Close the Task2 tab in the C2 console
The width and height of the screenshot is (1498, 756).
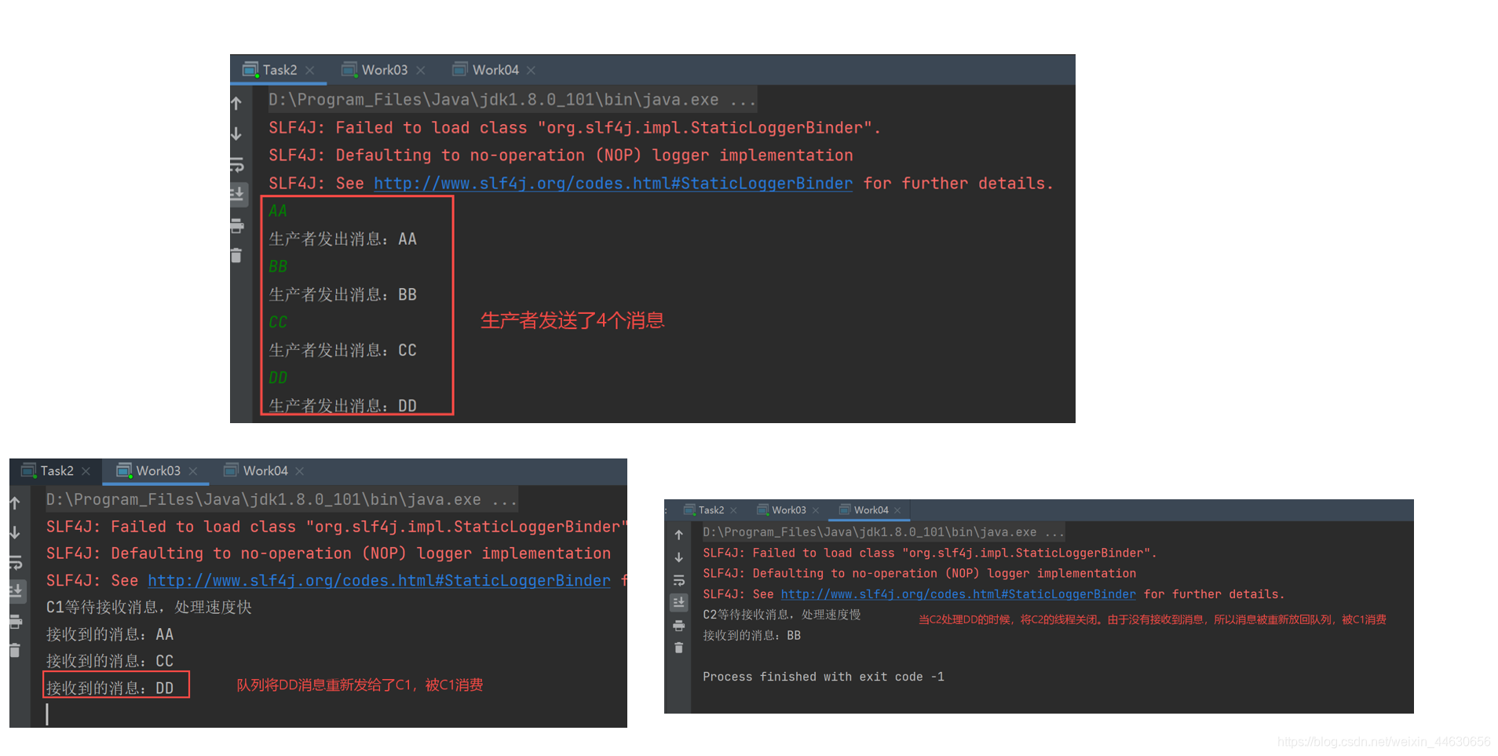[734, 510]
